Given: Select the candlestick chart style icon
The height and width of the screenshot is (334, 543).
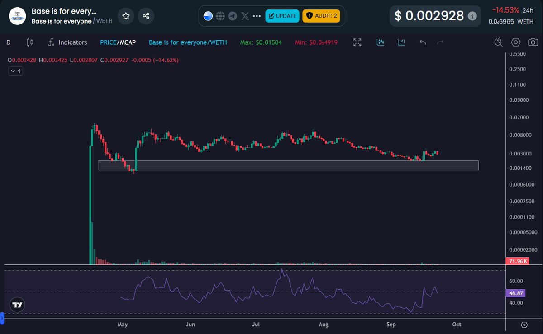Looking at the screenshot, I should click(x=380, y=42).
